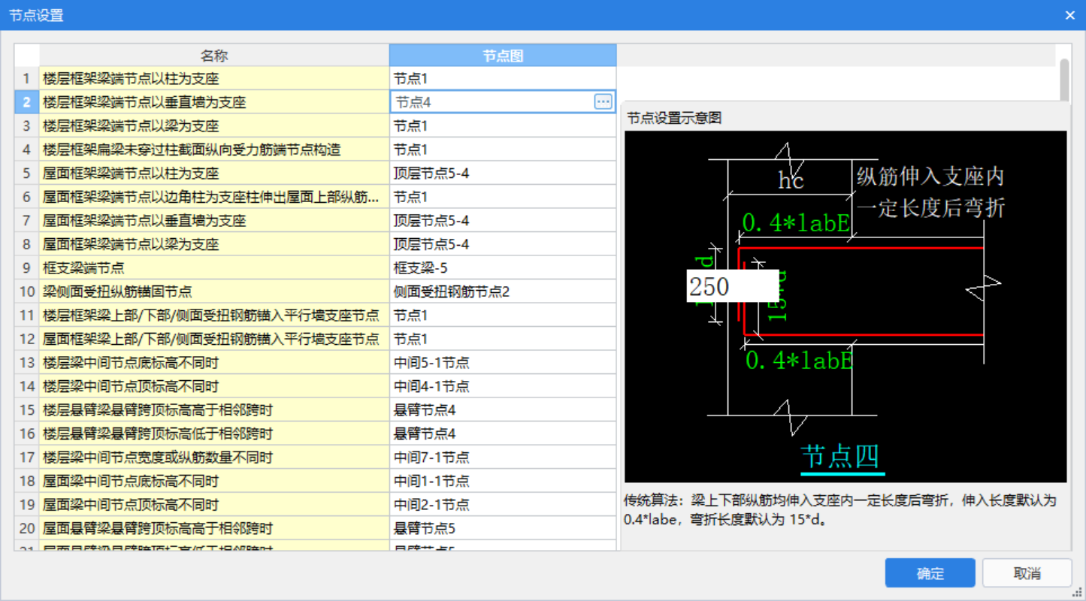
Task: Select row 屋面框架梁端节点以边角柱为支座柱伸出屋面上部纵筋
Action: click(214, 197)
